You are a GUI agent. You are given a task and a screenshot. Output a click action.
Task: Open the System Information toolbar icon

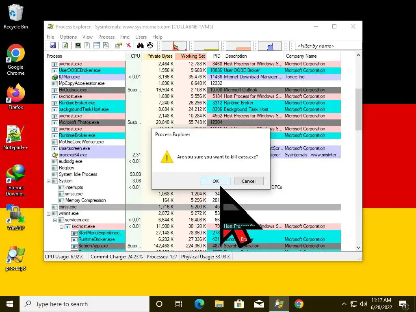click(x=78, y=45)
